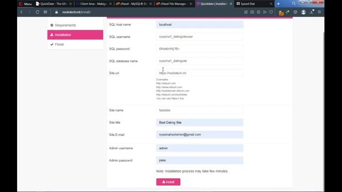Click the 'SQL host name' label
Image resolution: width=342 pixels, height=192 pixels.
click(x=120, y=25)
